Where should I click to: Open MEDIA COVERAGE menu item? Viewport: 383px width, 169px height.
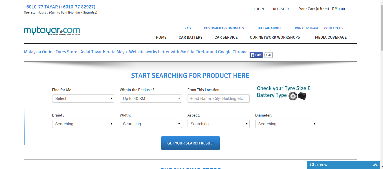tap(331, 37)
